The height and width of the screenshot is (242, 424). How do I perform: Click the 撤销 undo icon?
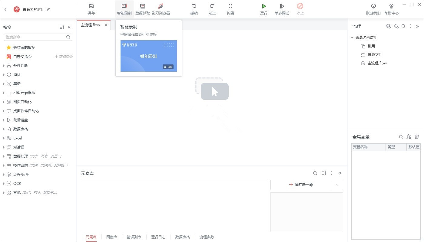(194, 6)
